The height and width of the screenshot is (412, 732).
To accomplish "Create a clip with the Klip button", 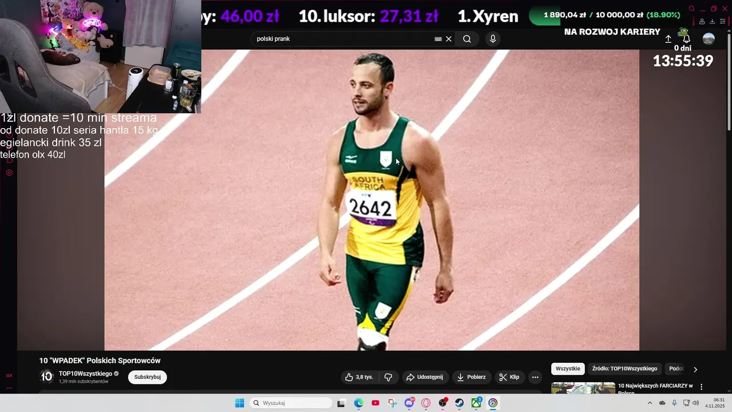I will (509, 377).
